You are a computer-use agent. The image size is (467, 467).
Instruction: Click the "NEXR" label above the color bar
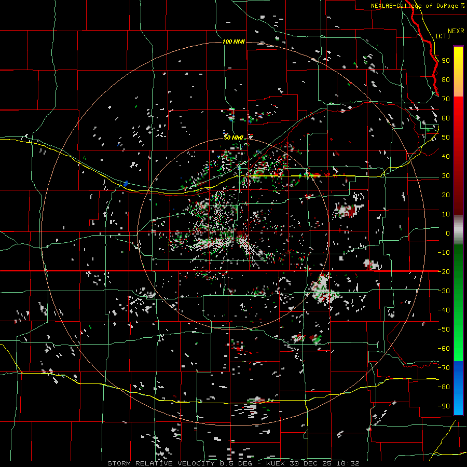click(456, 31)
